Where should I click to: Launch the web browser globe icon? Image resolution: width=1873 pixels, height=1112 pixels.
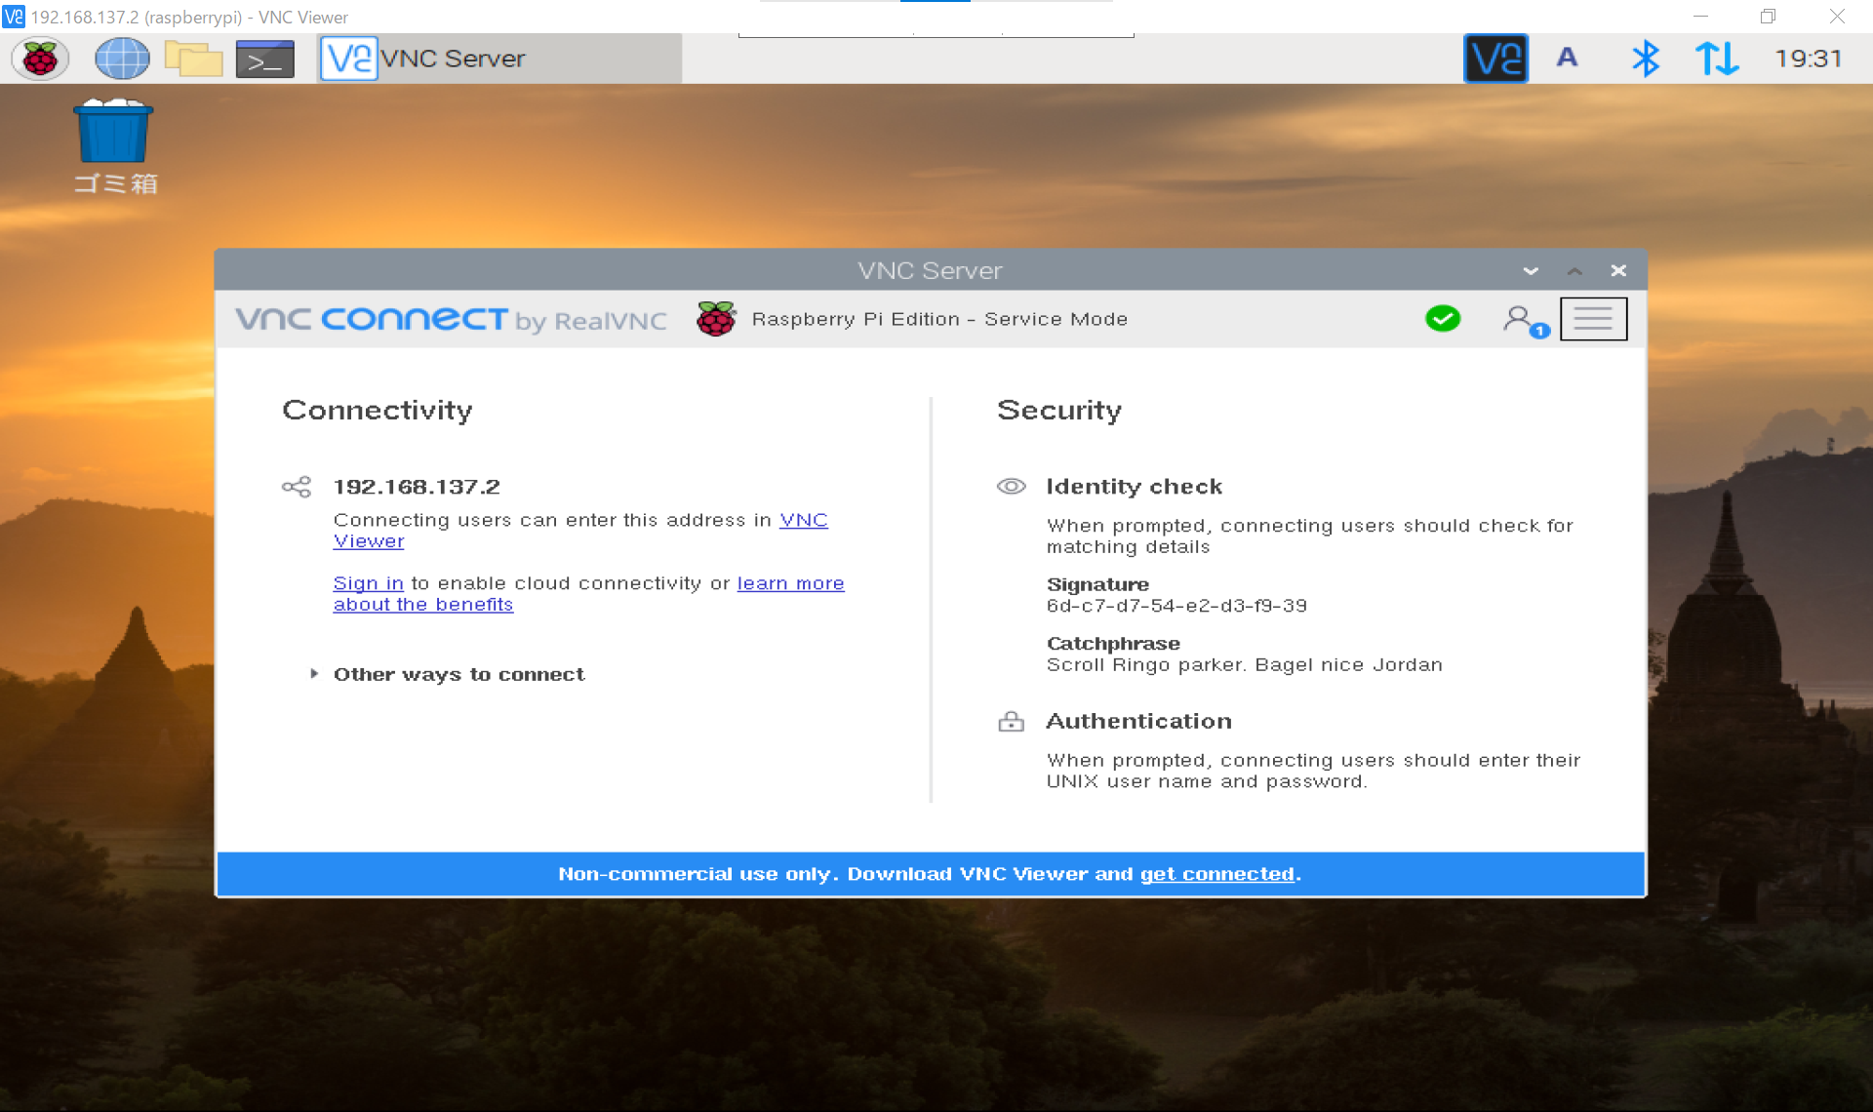click(122, 59)
